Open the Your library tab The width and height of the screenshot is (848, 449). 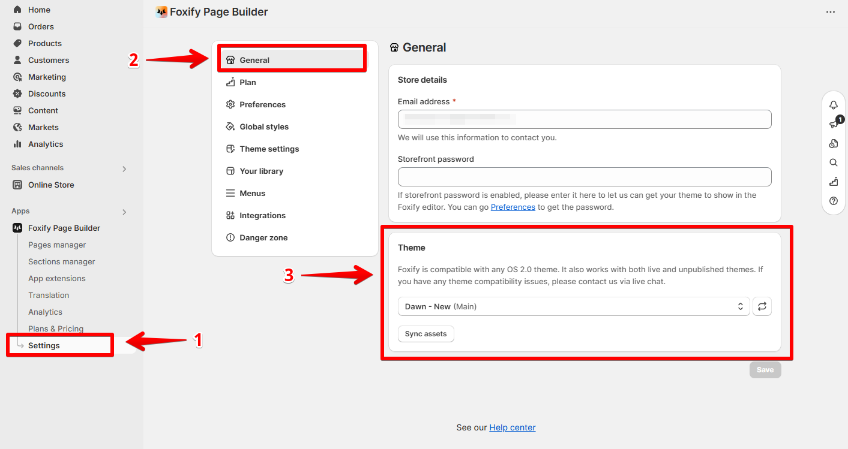pos(295,171)
